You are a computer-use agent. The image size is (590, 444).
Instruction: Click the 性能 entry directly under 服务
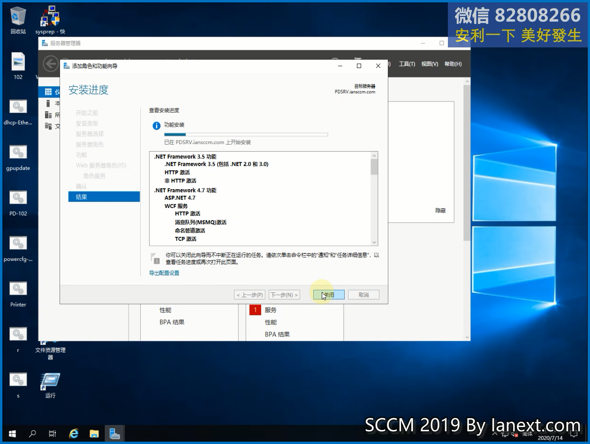[271, 322]
